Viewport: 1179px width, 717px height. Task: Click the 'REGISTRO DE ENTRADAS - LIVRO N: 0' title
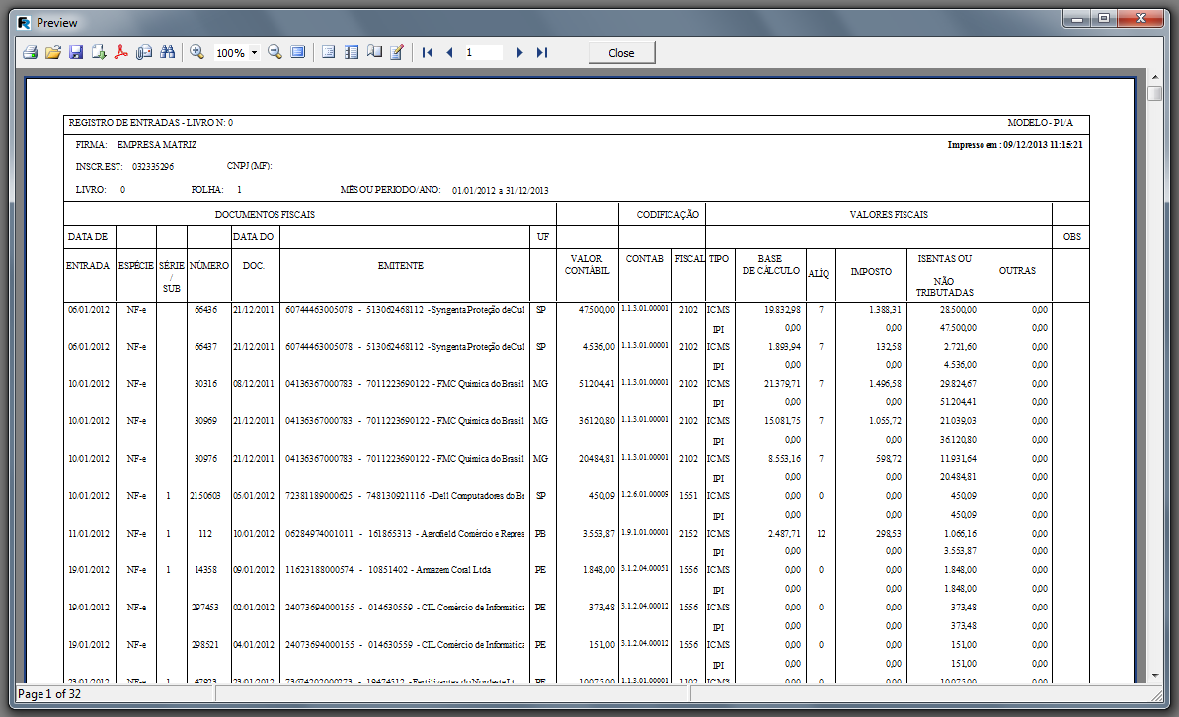click(x=150, y=123)
